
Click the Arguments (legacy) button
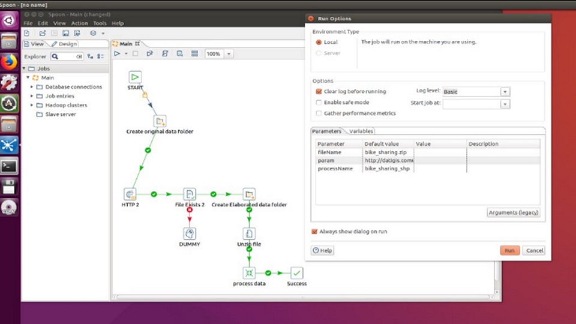pyautogui.click(x=513, y=212)
